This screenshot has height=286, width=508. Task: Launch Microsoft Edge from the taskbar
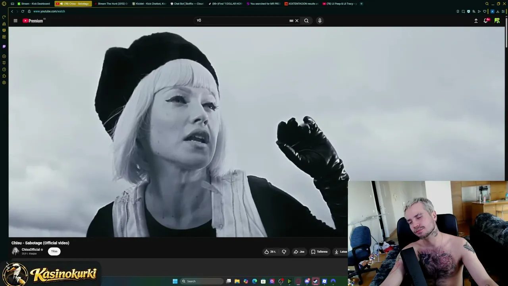(x=254, y=281)
